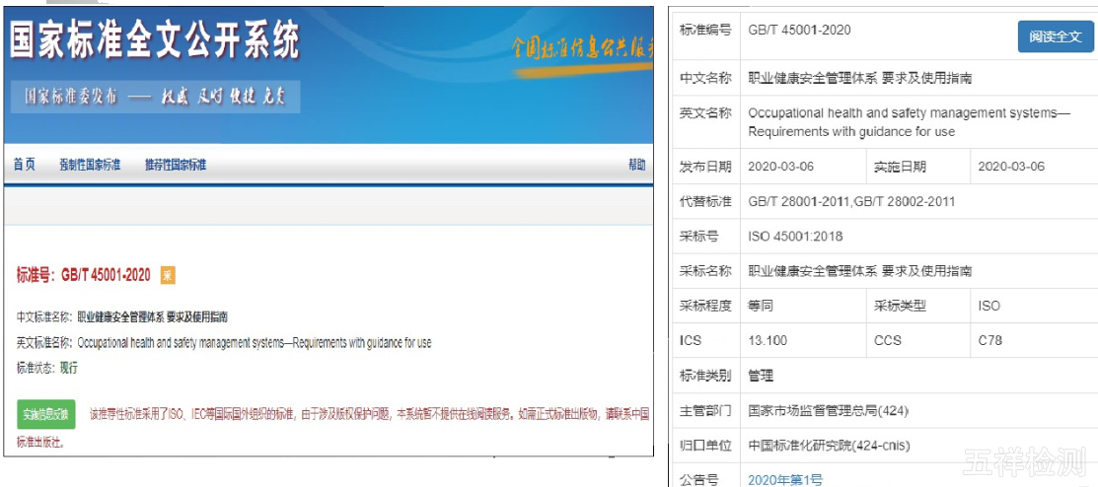This screenshot has height=487, width=1098.
Task: Click the orange 采 badge icon
Action: tap(168, 275)
